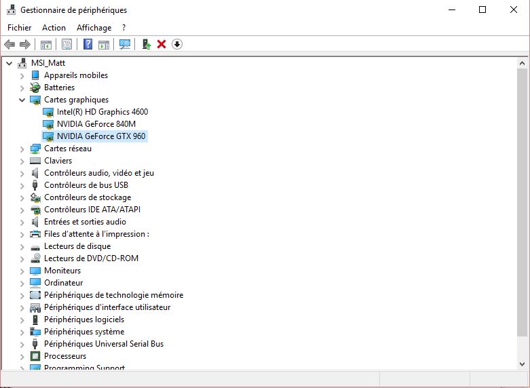Scan for hardware changes monitor icon
The image size is (530, 388).
(125, 44)
